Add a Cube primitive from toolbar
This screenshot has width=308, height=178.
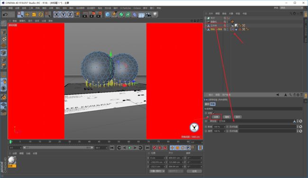108,15
